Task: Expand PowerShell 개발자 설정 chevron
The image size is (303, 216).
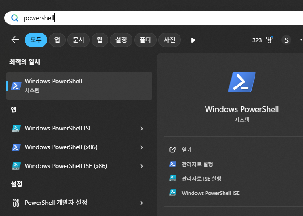Action: point(142,203)
